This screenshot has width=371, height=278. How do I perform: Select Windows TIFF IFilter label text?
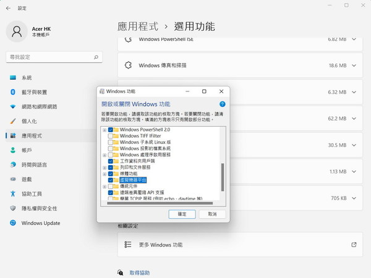pos(140,136)
